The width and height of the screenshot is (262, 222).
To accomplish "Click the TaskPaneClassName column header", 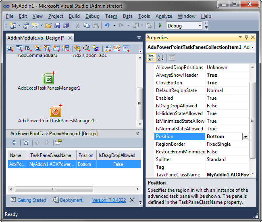I will click(x=52, y=155).
